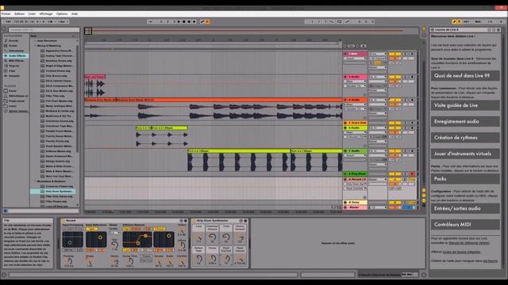The image size is (508, 285).
Task: Open A Reverb's Dirty Drum Syn device chooser
Action: pos(355,184)
